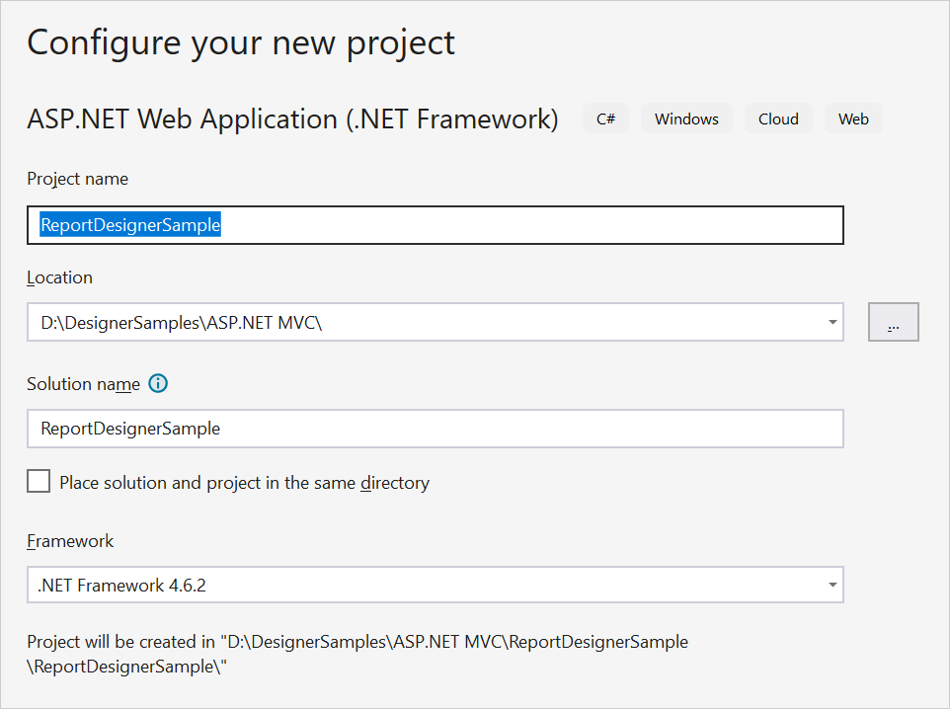Click the Framework label
Screen dimensions: 950x709
tap(70, 541)
